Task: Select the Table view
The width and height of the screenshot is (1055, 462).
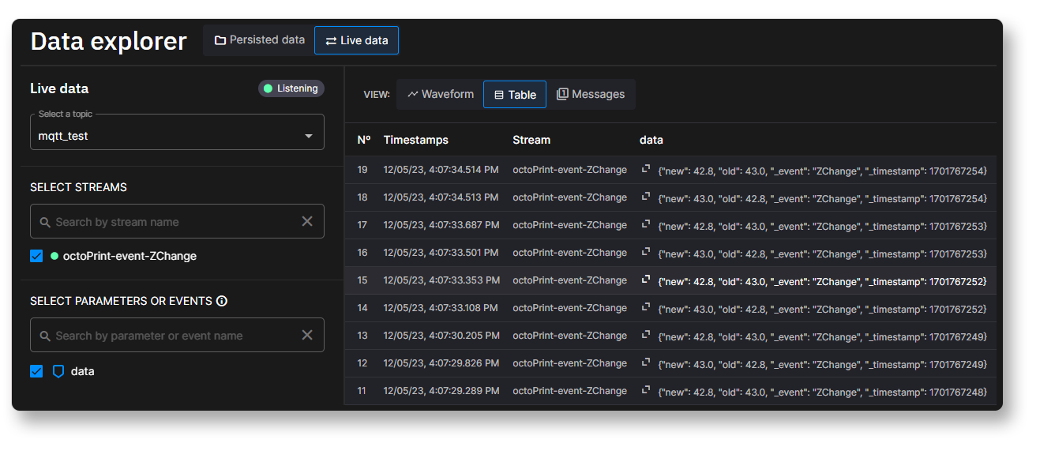Action: point(514,95)
